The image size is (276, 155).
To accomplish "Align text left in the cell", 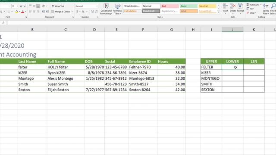I will tap(30, 12).
